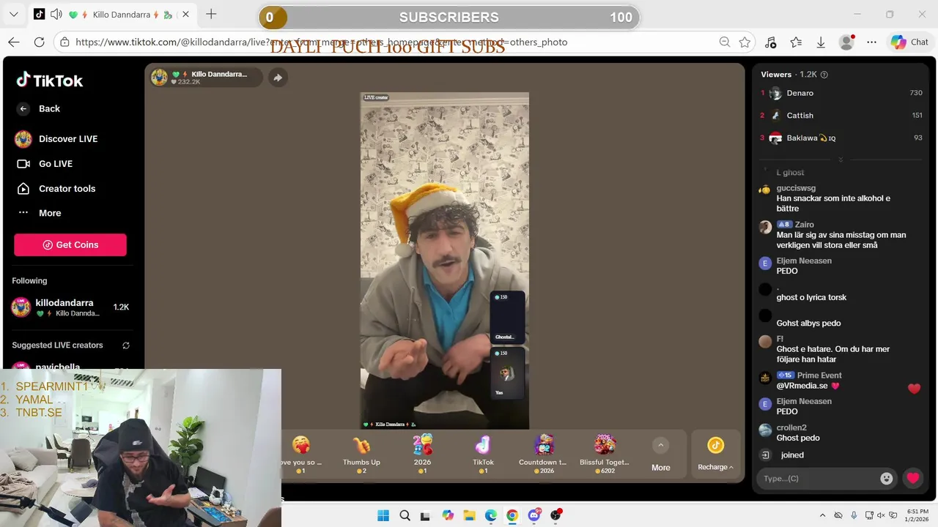The width and height of the screenshot is (938, 527).
Task: Open the media control music icon
Action: click(x=770, y=42)
